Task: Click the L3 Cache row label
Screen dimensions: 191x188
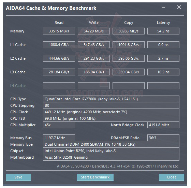Action: (x=18, y=72)
